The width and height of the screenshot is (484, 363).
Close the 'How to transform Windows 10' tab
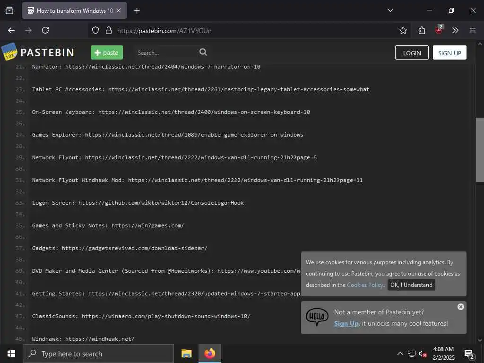(x=119, y=10)
